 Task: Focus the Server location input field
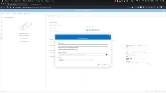click(x=82, y=55)
